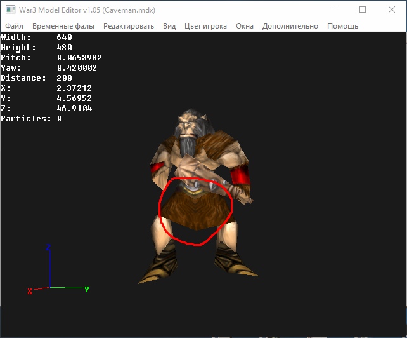Maximize the War3 Model Editor window

click(x=363, y=10)
